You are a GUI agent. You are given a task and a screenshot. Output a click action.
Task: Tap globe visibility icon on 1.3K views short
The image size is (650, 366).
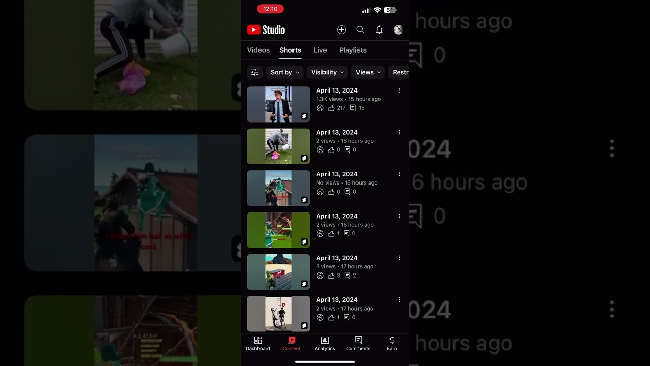point(320,108)
